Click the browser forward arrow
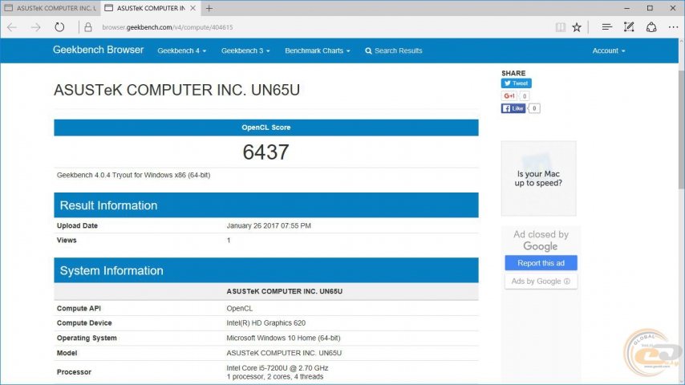This screenshot has width=685, height=385. (x=36, y=27)
